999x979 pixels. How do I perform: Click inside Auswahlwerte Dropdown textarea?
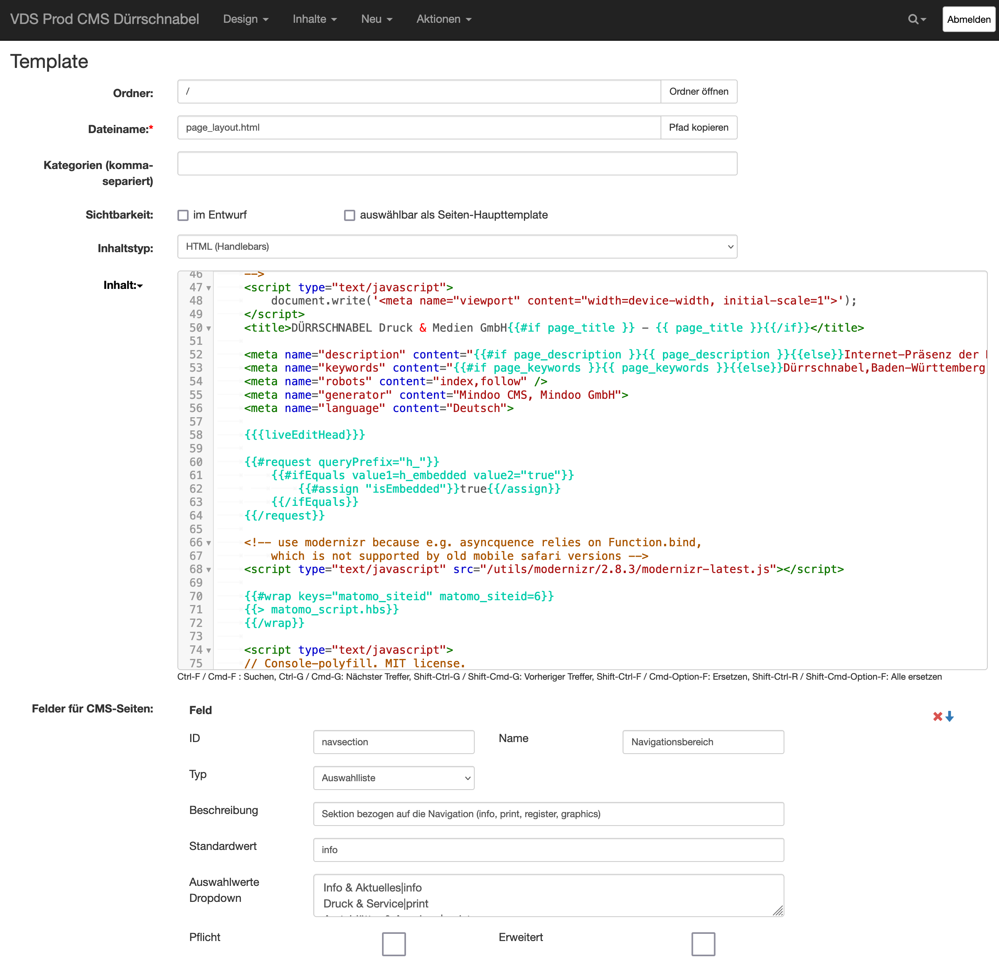(549, 895)
